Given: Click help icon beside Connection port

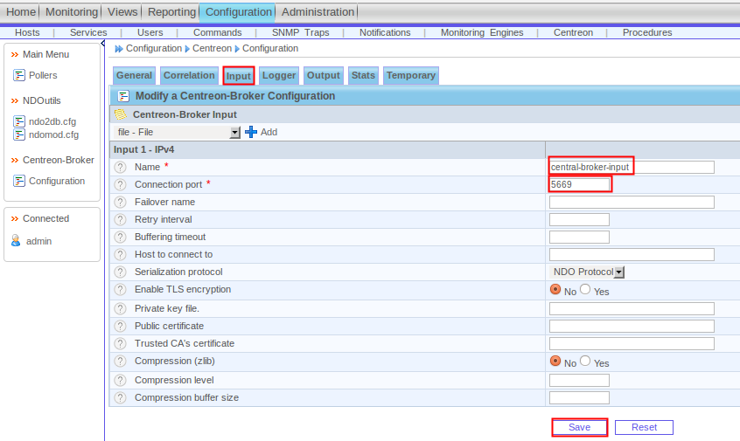Looking at the screenshot, I should (121, 184).
